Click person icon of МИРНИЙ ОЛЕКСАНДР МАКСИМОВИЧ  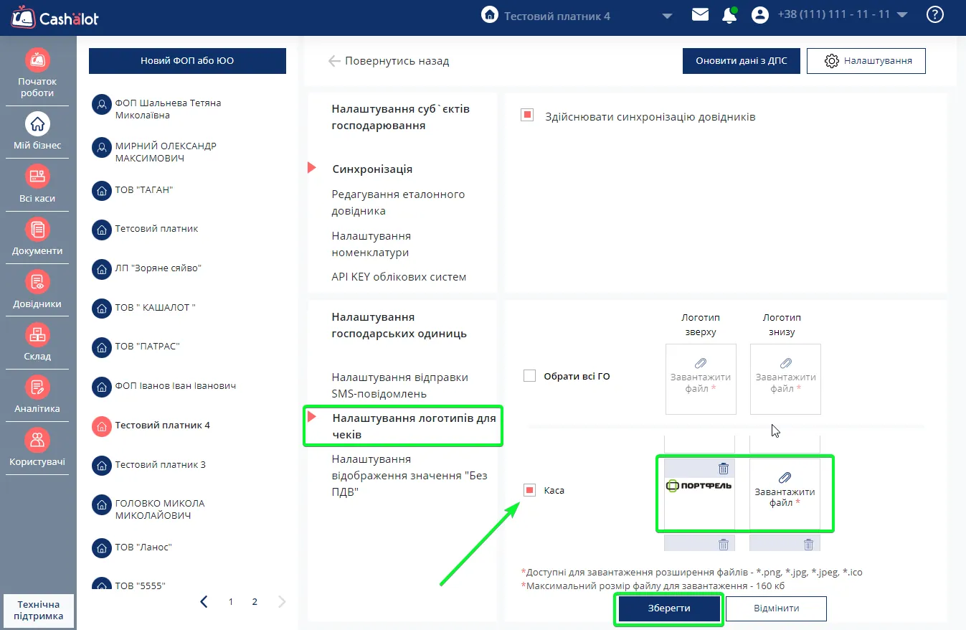101,149
